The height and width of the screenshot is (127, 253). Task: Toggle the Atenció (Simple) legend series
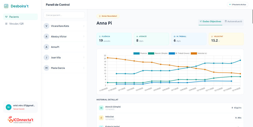(158, 53)
